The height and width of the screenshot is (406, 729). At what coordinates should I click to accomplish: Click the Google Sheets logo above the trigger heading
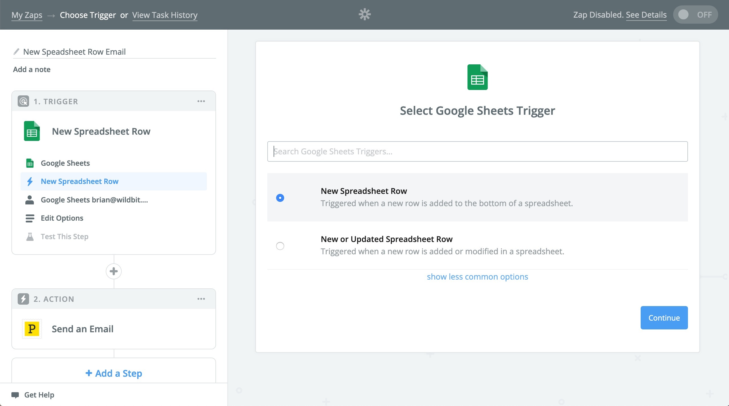coord(477,77)
